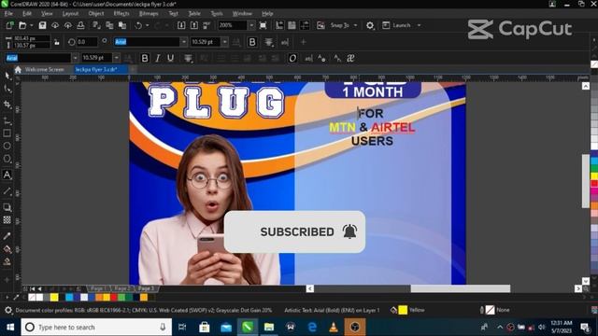Select the Smart Fill tool
This screenshot has width=598, height=336.
[x=7, y=261]
